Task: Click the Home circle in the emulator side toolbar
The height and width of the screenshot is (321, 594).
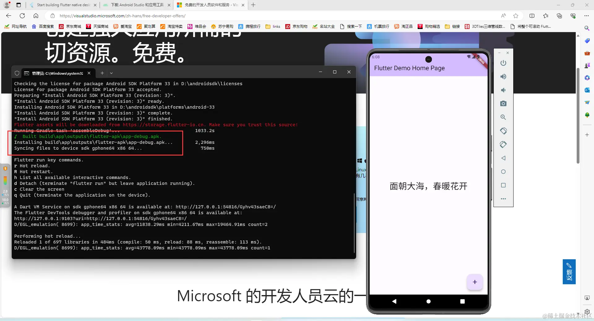Action: click(x=503, y=172)
